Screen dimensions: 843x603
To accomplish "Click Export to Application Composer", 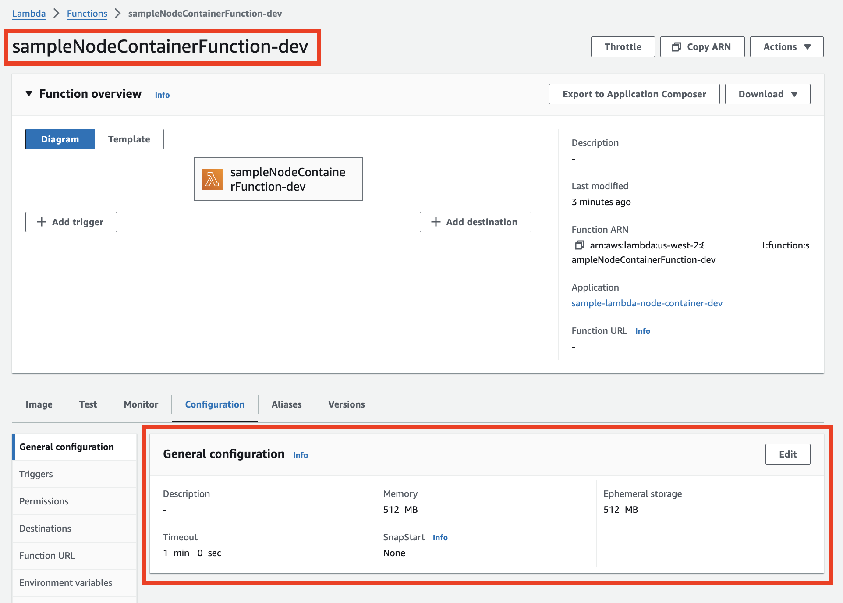I will (634, 94).
